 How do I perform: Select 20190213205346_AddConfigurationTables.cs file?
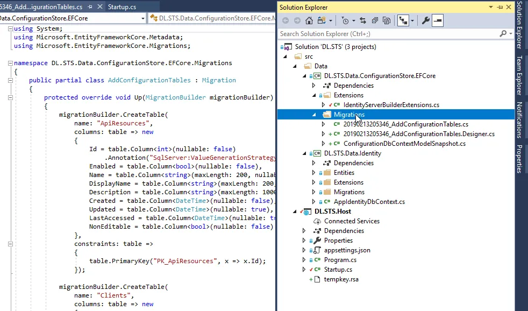(x=405, y=124)
